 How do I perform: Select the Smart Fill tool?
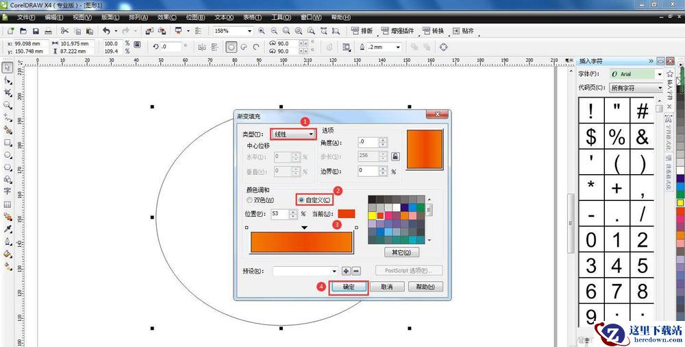pyautogui.click(x=8, y=130)
